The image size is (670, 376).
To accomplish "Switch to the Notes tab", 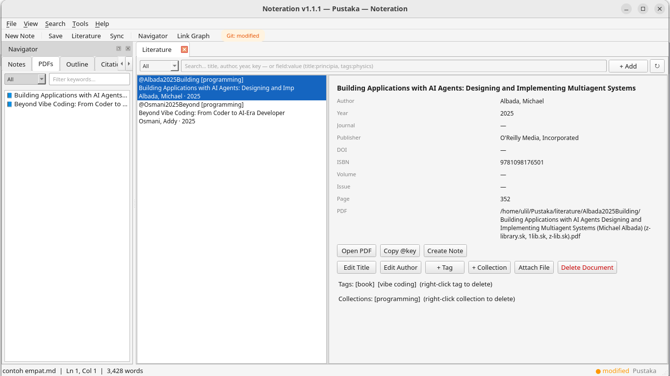I will click(17, 64).
